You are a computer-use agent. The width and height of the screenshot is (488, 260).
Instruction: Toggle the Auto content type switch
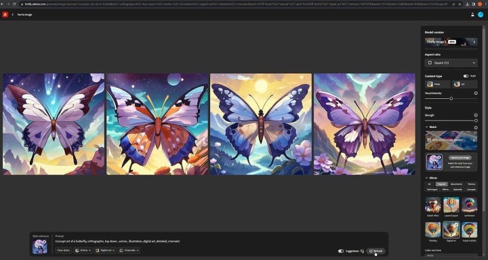466,76
